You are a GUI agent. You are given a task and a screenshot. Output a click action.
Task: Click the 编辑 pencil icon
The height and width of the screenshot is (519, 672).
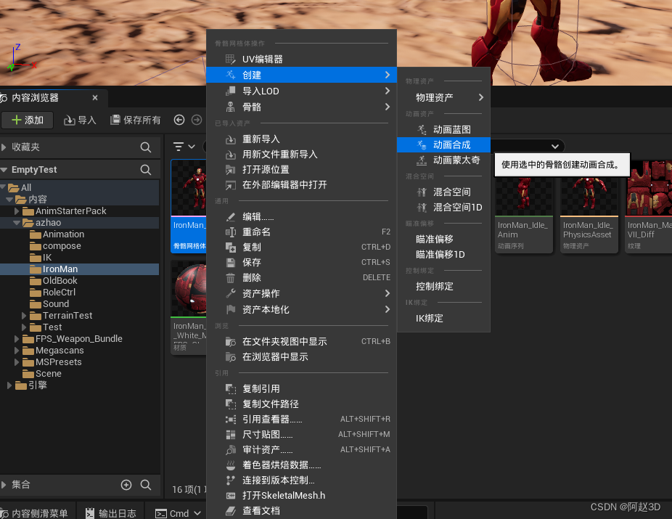(231, 217)
